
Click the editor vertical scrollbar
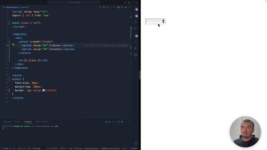coord(131,33)
